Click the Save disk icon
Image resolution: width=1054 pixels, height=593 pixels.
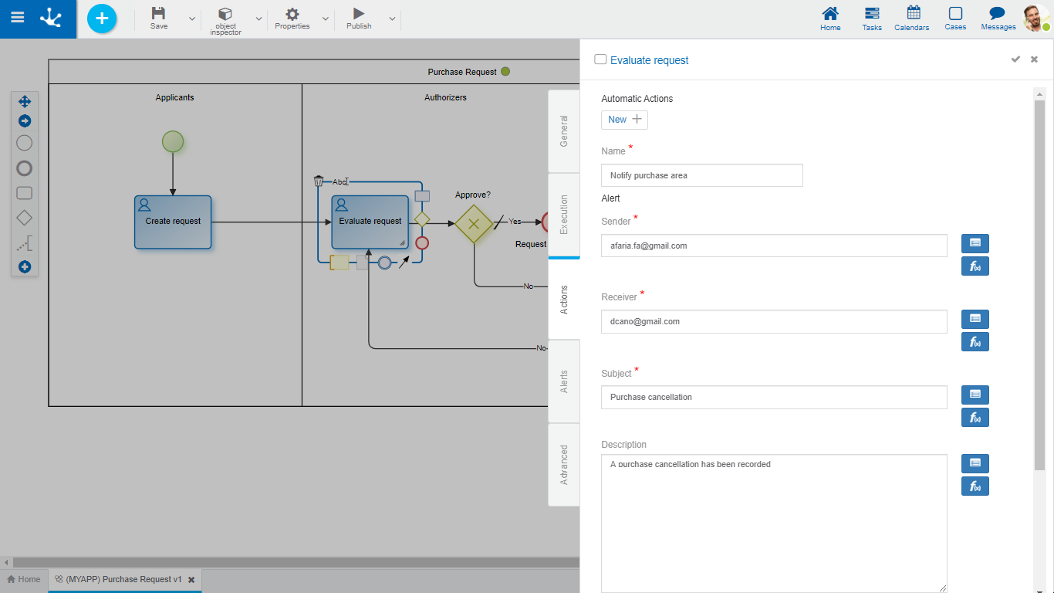(158, 14)
